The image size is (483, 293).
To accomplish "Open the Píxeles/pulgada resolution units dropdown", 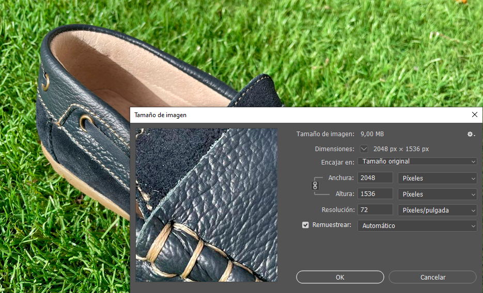I will tap(437, 210).
